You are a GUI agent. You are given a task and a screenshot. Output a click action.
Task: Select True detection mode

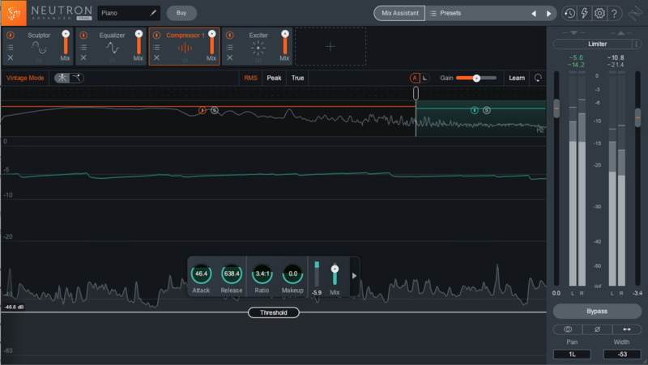coord(297,78)
